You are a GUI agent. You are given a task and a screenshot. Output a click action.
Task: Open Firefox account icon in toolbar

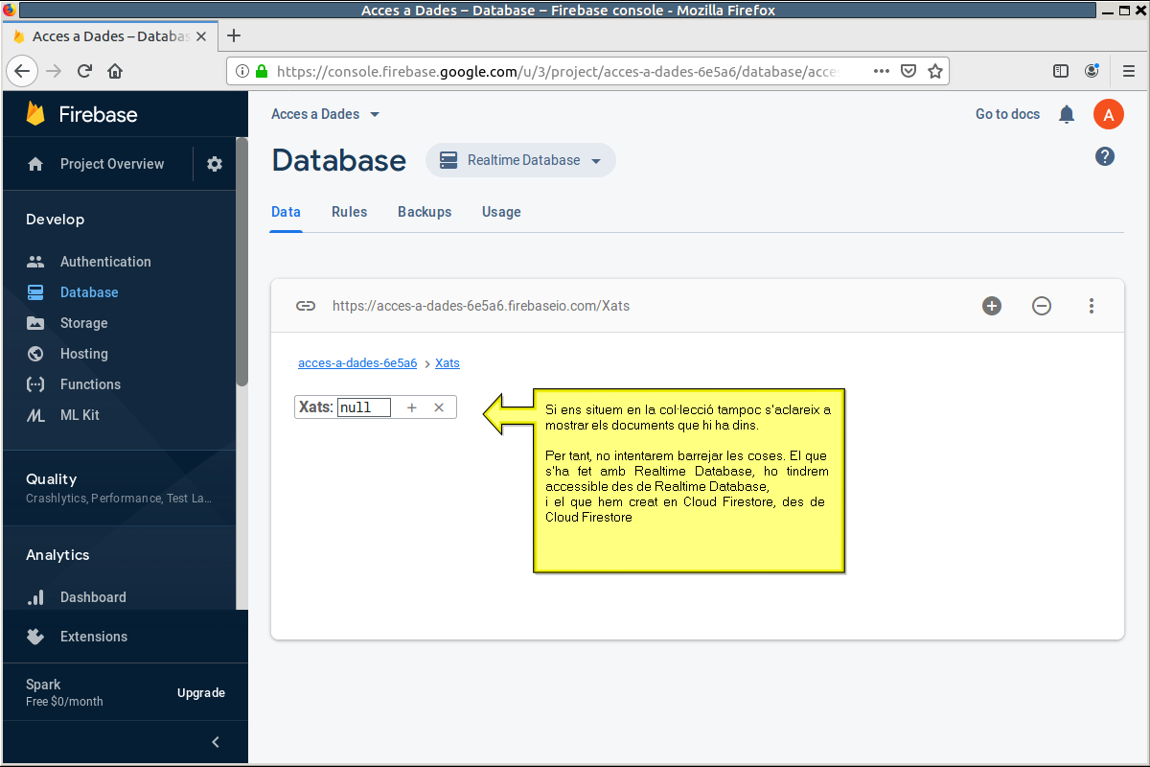click(x=1092, y=71)
